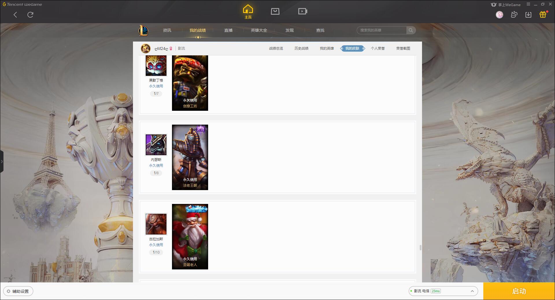This screenshot has width=555, height=300.
Task: Open 战绩总览 section
Action: pyautogui.click(x=276, y=48)
